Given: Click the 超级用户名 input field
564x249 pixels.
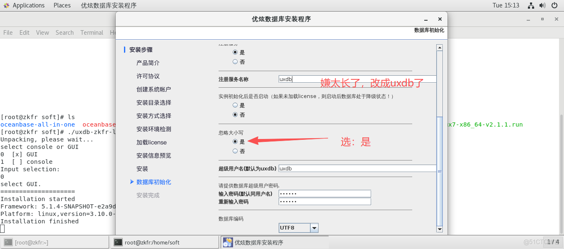Looking at the screenshot, I should [357, 168].
